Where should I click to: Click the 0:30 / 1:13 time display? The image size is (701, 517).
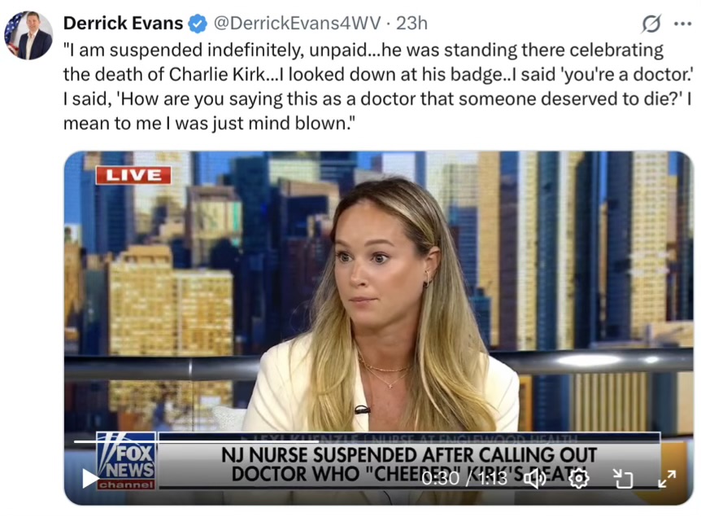coord(464,479)
